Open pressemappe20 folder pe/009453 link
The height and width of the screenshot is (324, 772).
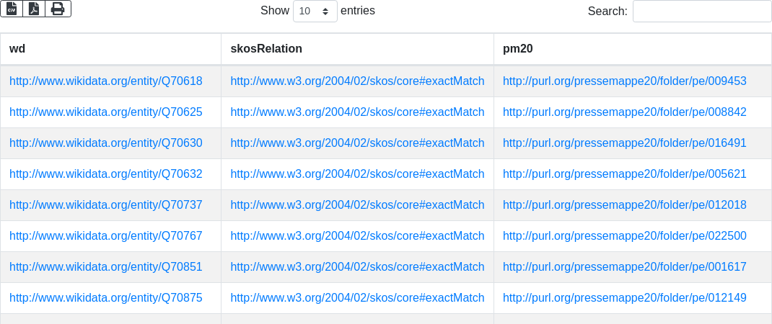pyautogui.click(x=624, y=81)
